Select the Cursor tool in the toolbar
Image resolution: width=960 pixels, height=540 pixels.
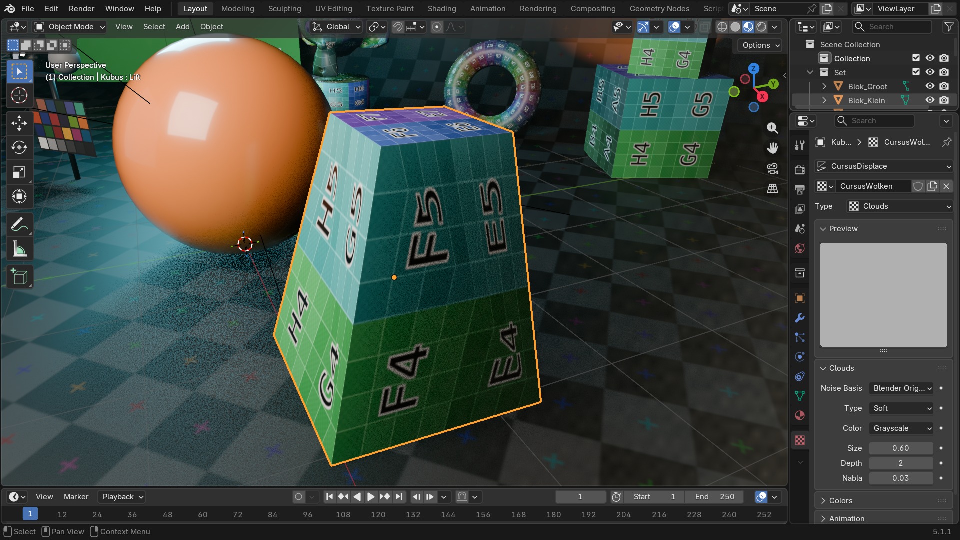pos(19,95)
